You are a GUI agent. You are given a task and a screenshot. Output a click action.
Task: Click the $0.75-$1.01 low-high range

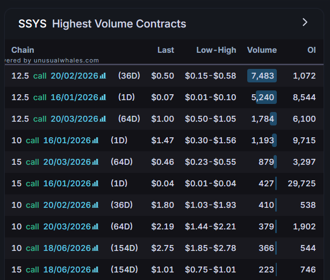pos(211,269)
